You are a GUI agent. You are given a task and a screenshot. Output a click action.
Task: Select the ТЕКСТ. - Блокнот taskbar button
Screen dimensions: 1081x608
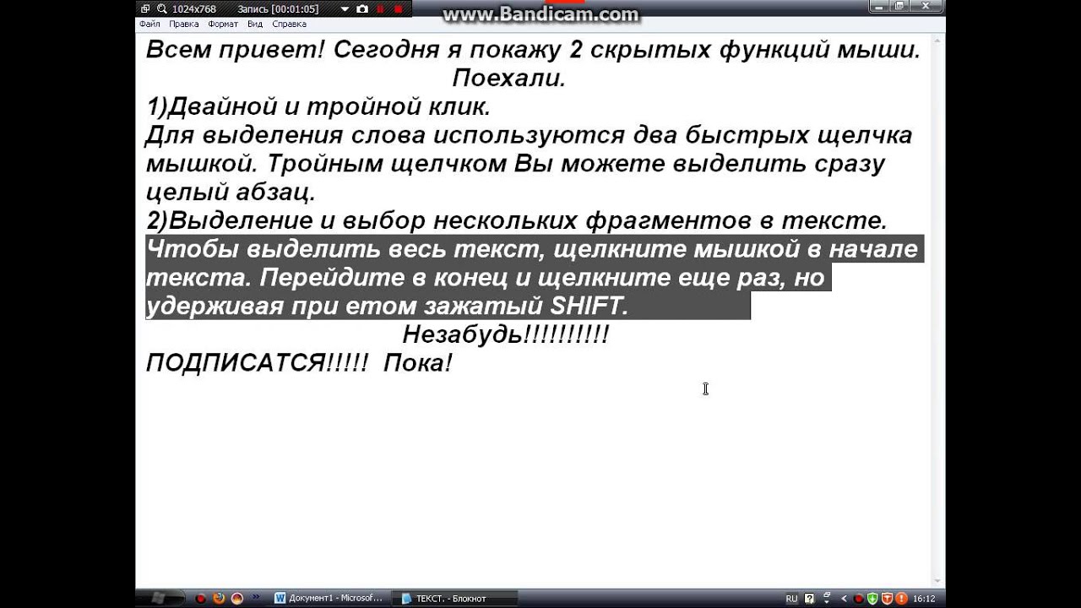point(454,599)
